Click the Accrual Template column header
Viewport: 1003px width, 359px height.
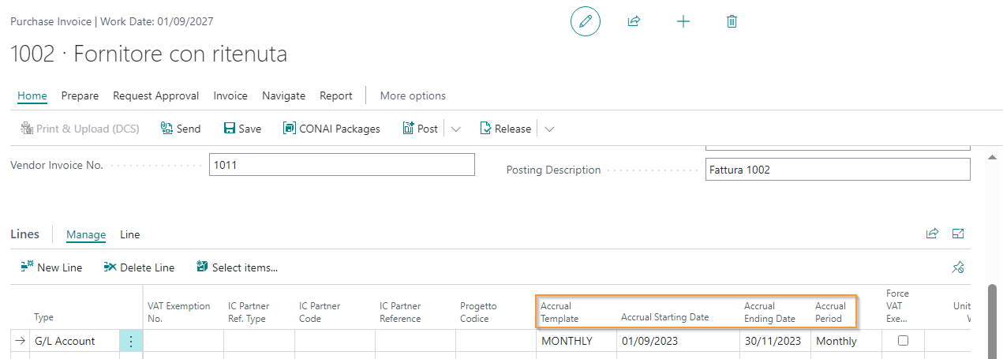click(560, 312)
